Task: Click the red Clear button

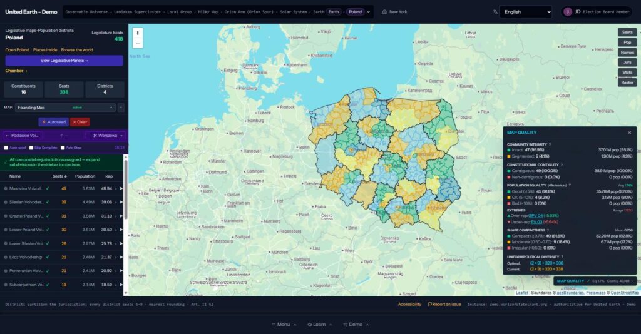Action: (80, 122)
